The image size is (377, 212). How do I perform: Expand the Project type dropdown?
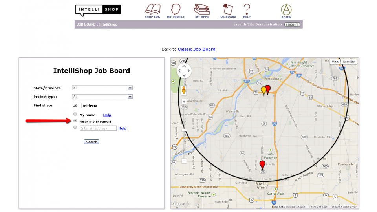pos(102,97)
